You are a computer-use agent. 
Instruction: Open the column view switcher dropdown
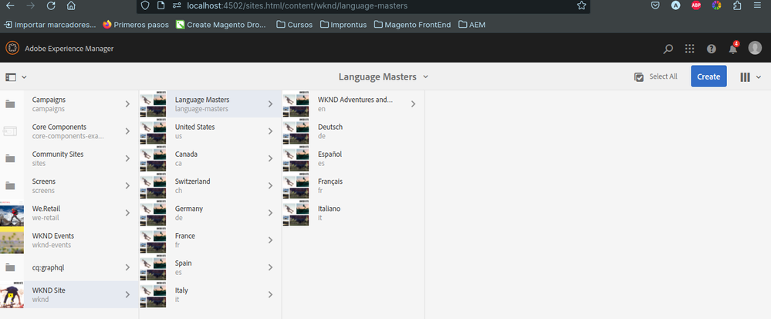click(x=750, y=76)
